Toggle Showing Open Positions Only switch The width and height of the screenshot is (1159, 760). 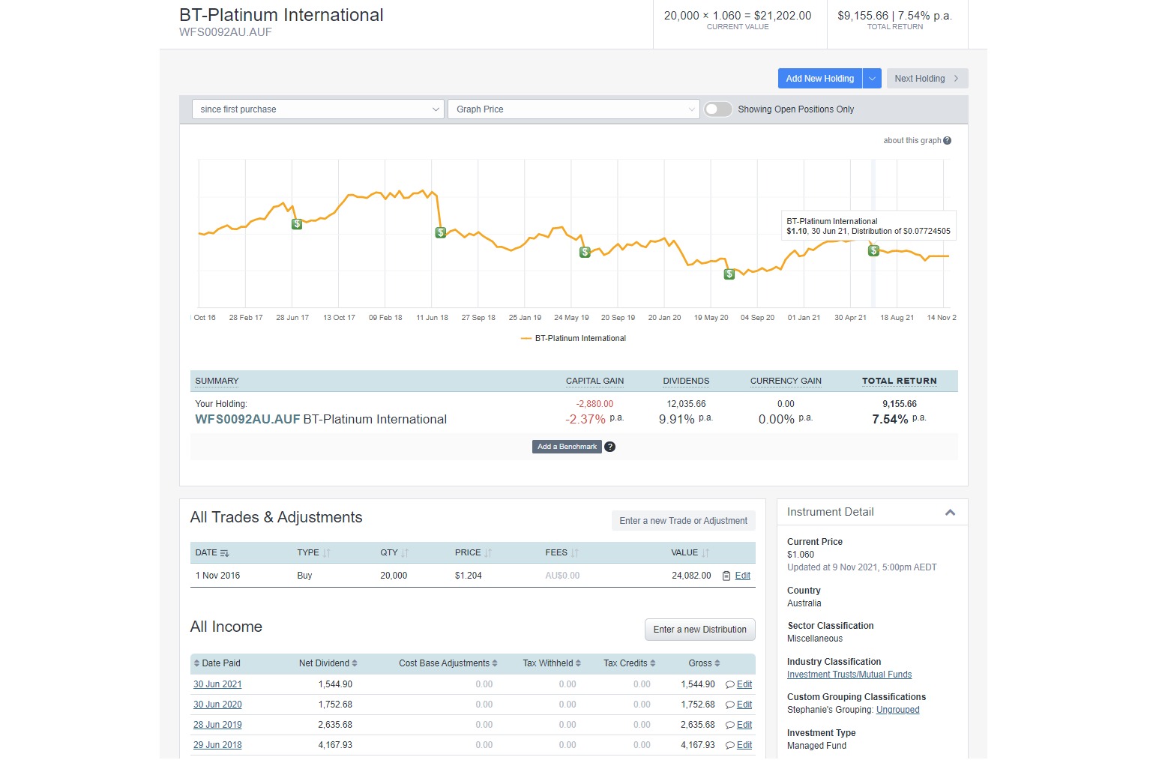718,109
